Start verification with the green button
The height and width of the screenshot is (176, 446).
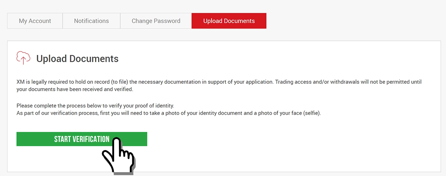(x=82, y=139)
